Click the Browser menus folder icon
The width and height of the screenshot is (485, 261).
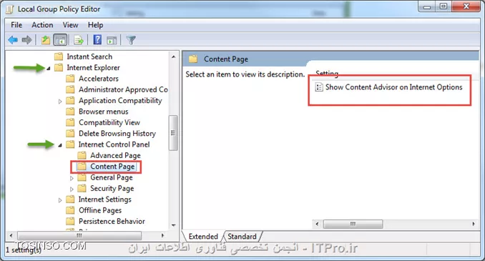pos(71,112)
